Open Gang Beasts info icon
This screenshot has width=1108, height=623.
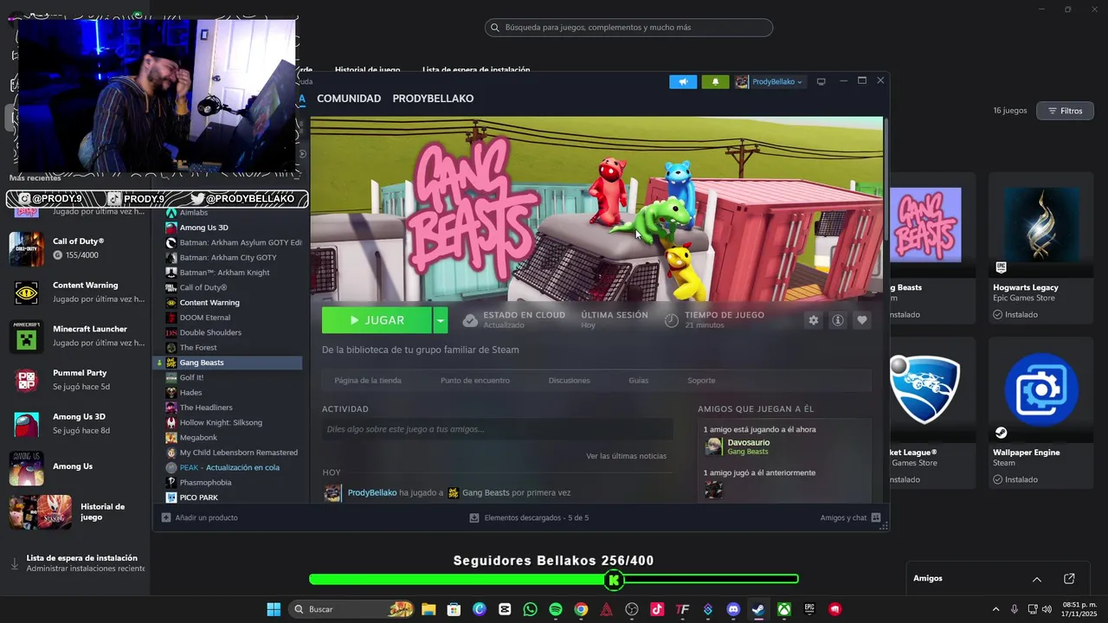pyautogui.click(x=837, y=320)
